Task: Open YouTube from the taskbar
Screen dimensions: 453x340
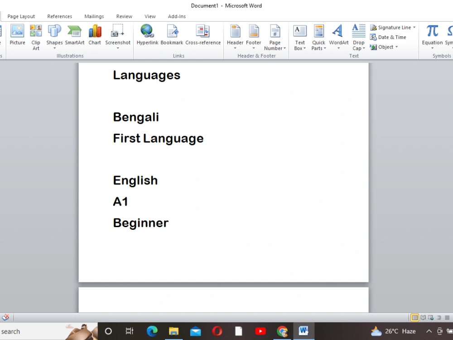Action: click(x=260, y=331)
